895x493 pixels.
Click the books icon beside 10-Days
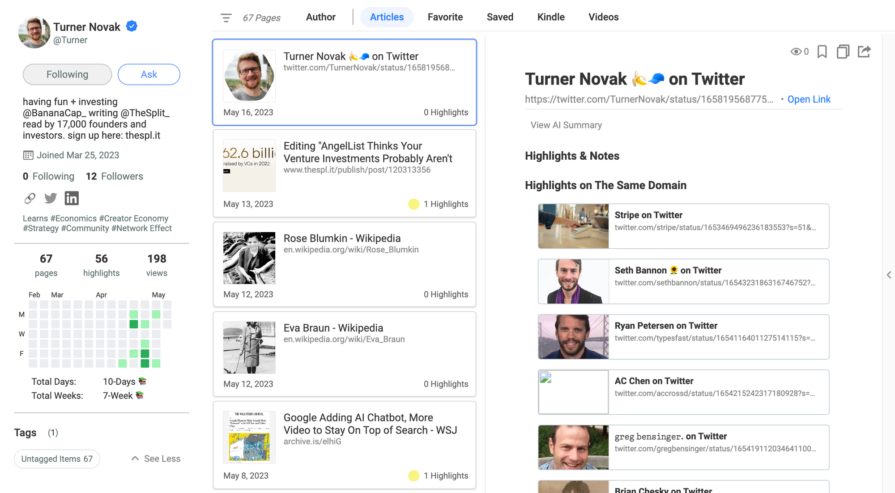142,381
